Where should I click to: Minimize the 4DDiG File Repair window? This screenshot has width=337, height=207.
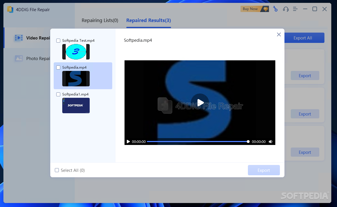pos(305,9)
